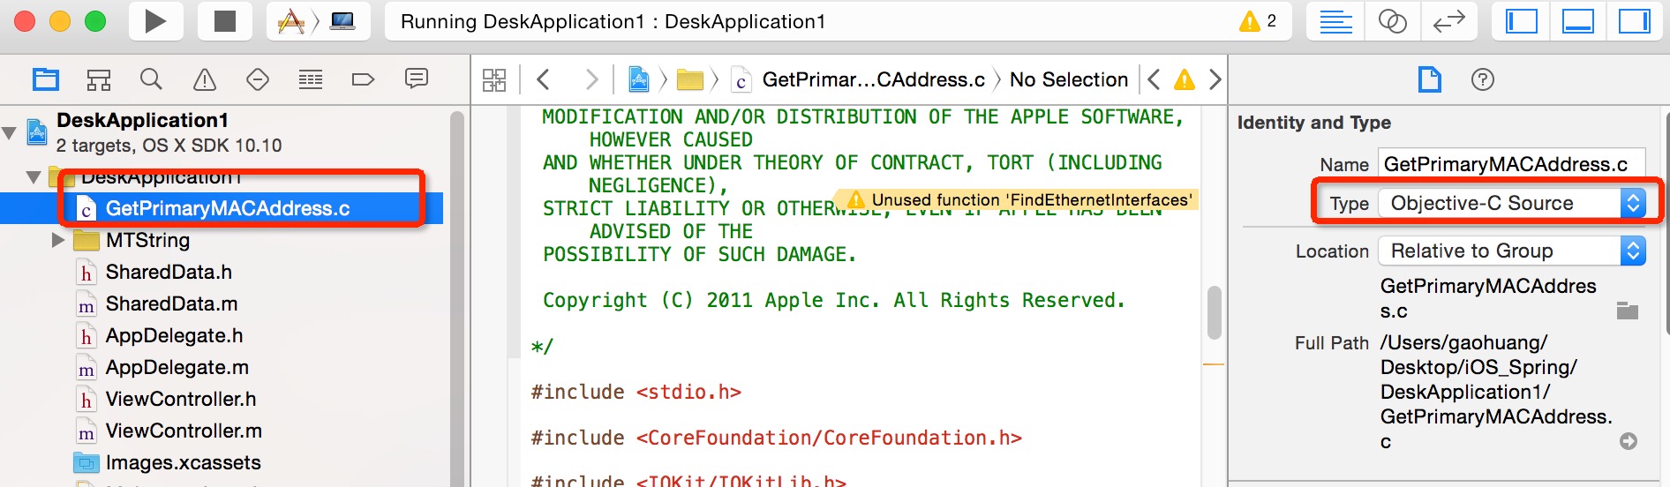Switch to the Symbol navigator tab

coord(99,79)
